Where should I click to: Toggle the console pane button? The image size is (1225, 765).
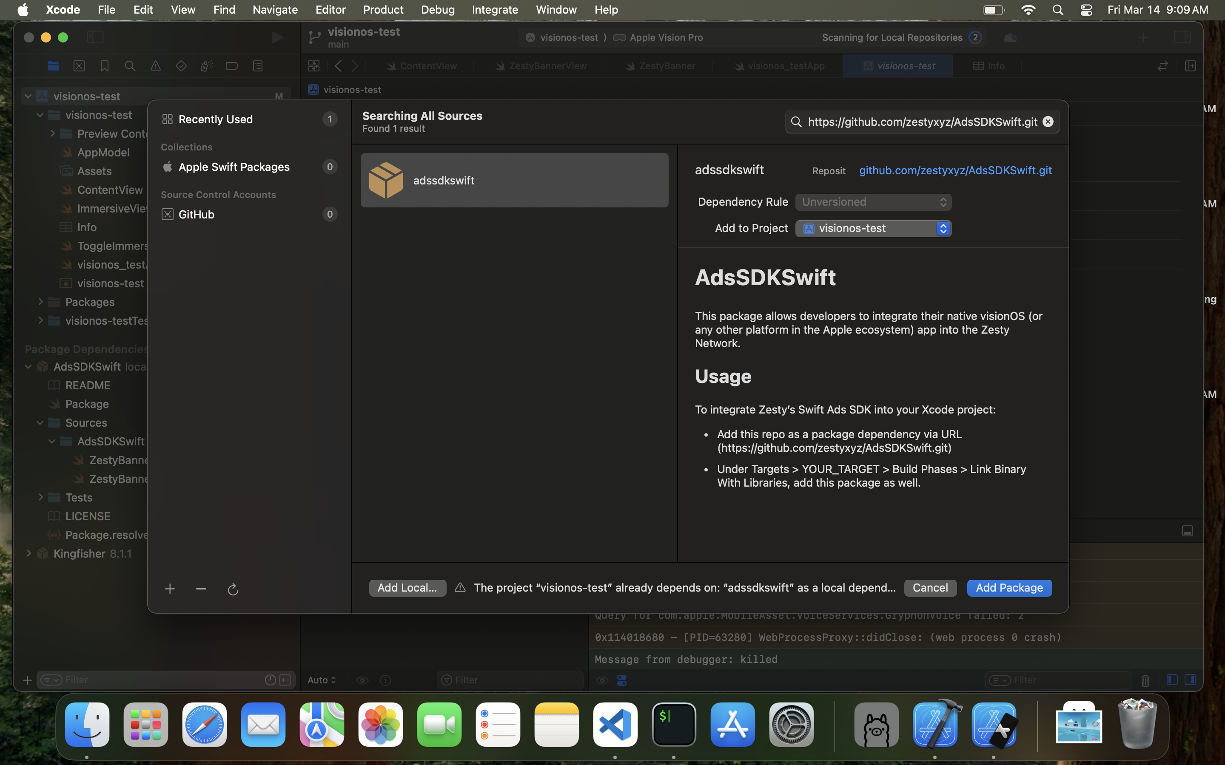pyautogui.click(x=1190, y=680)
